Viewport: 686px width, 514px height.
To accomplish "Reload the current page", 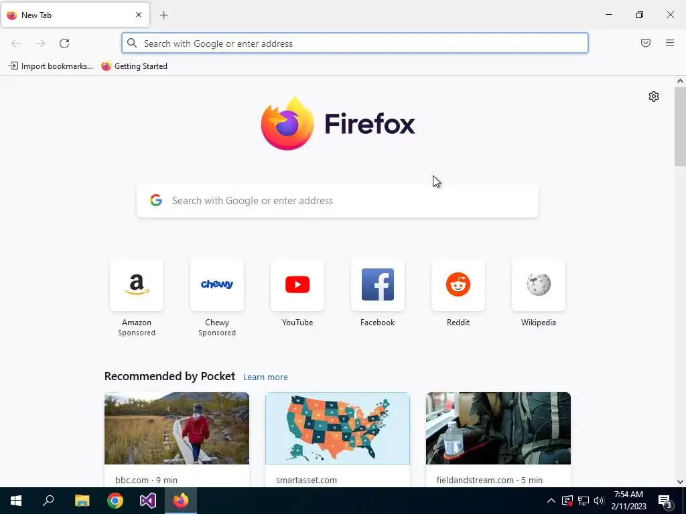I will tap(64, 44).
